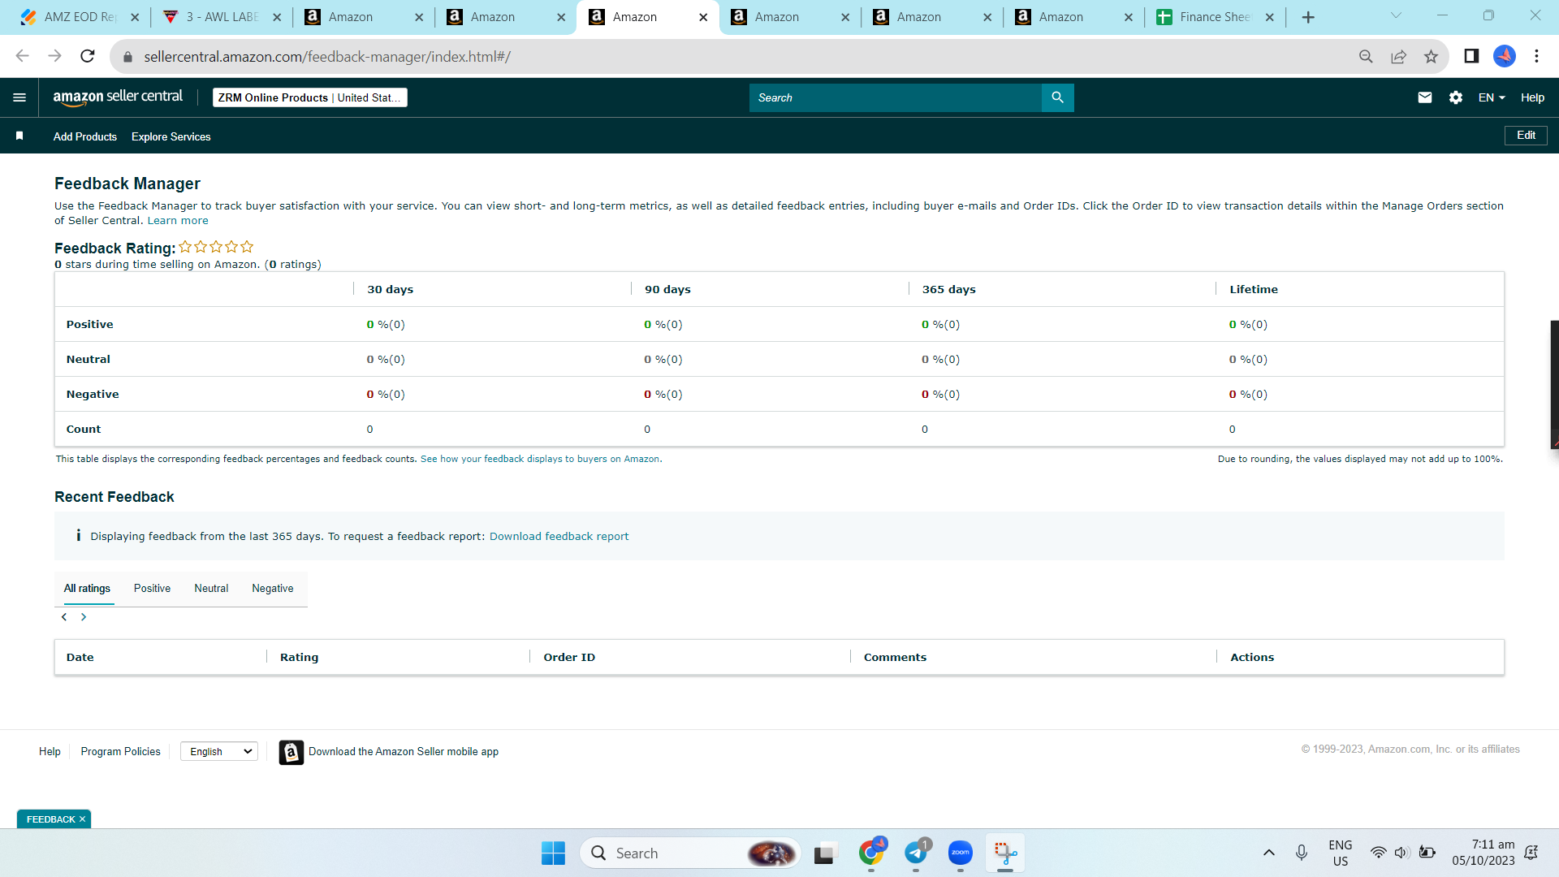The image size is (1559, 877).
Task: Open the Wi-Fi network tray icon
Action: (1379, 853)
